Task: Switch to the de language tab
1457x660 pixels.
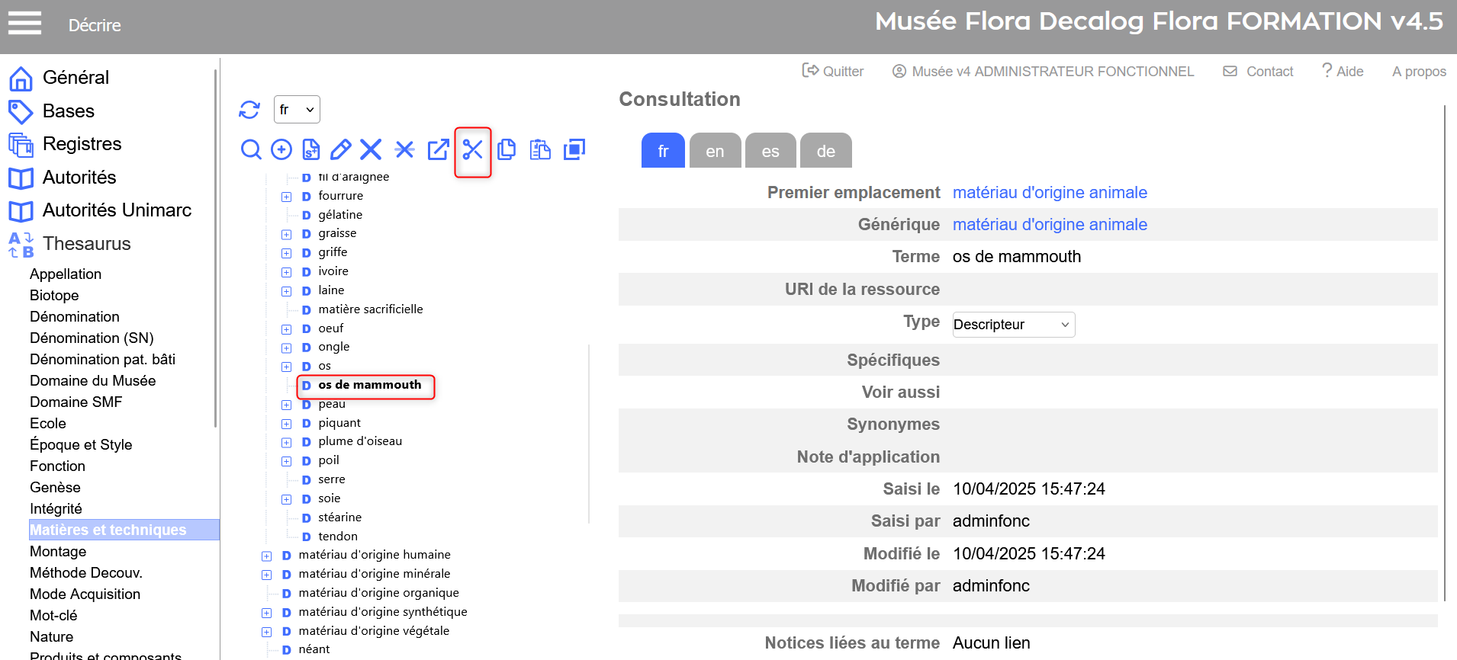Action: [825, 151]
